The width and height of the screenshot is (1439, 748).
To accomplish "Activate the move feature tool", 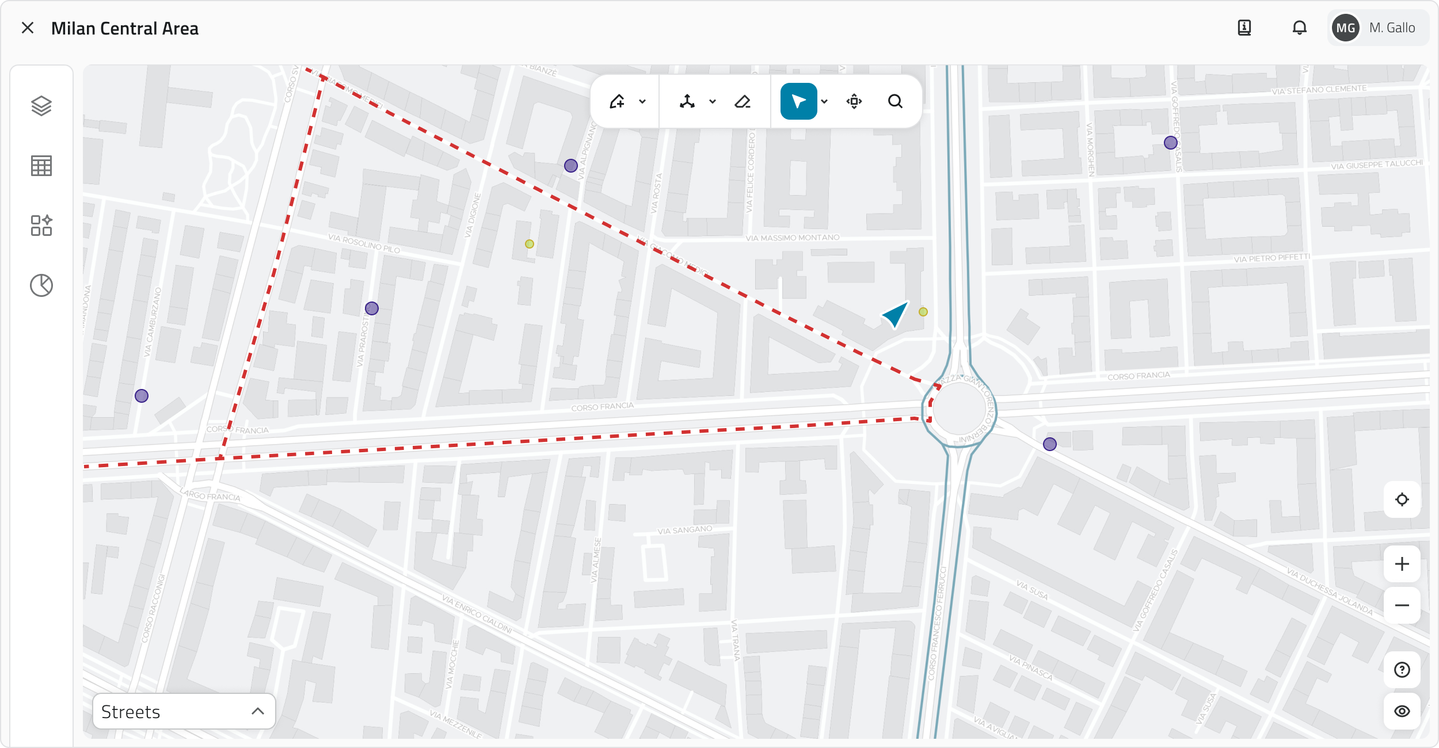I will 854,101.
